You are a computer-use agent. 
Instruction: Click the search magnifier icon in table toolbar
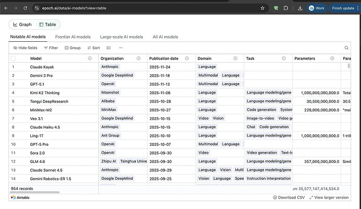point(346,48)
